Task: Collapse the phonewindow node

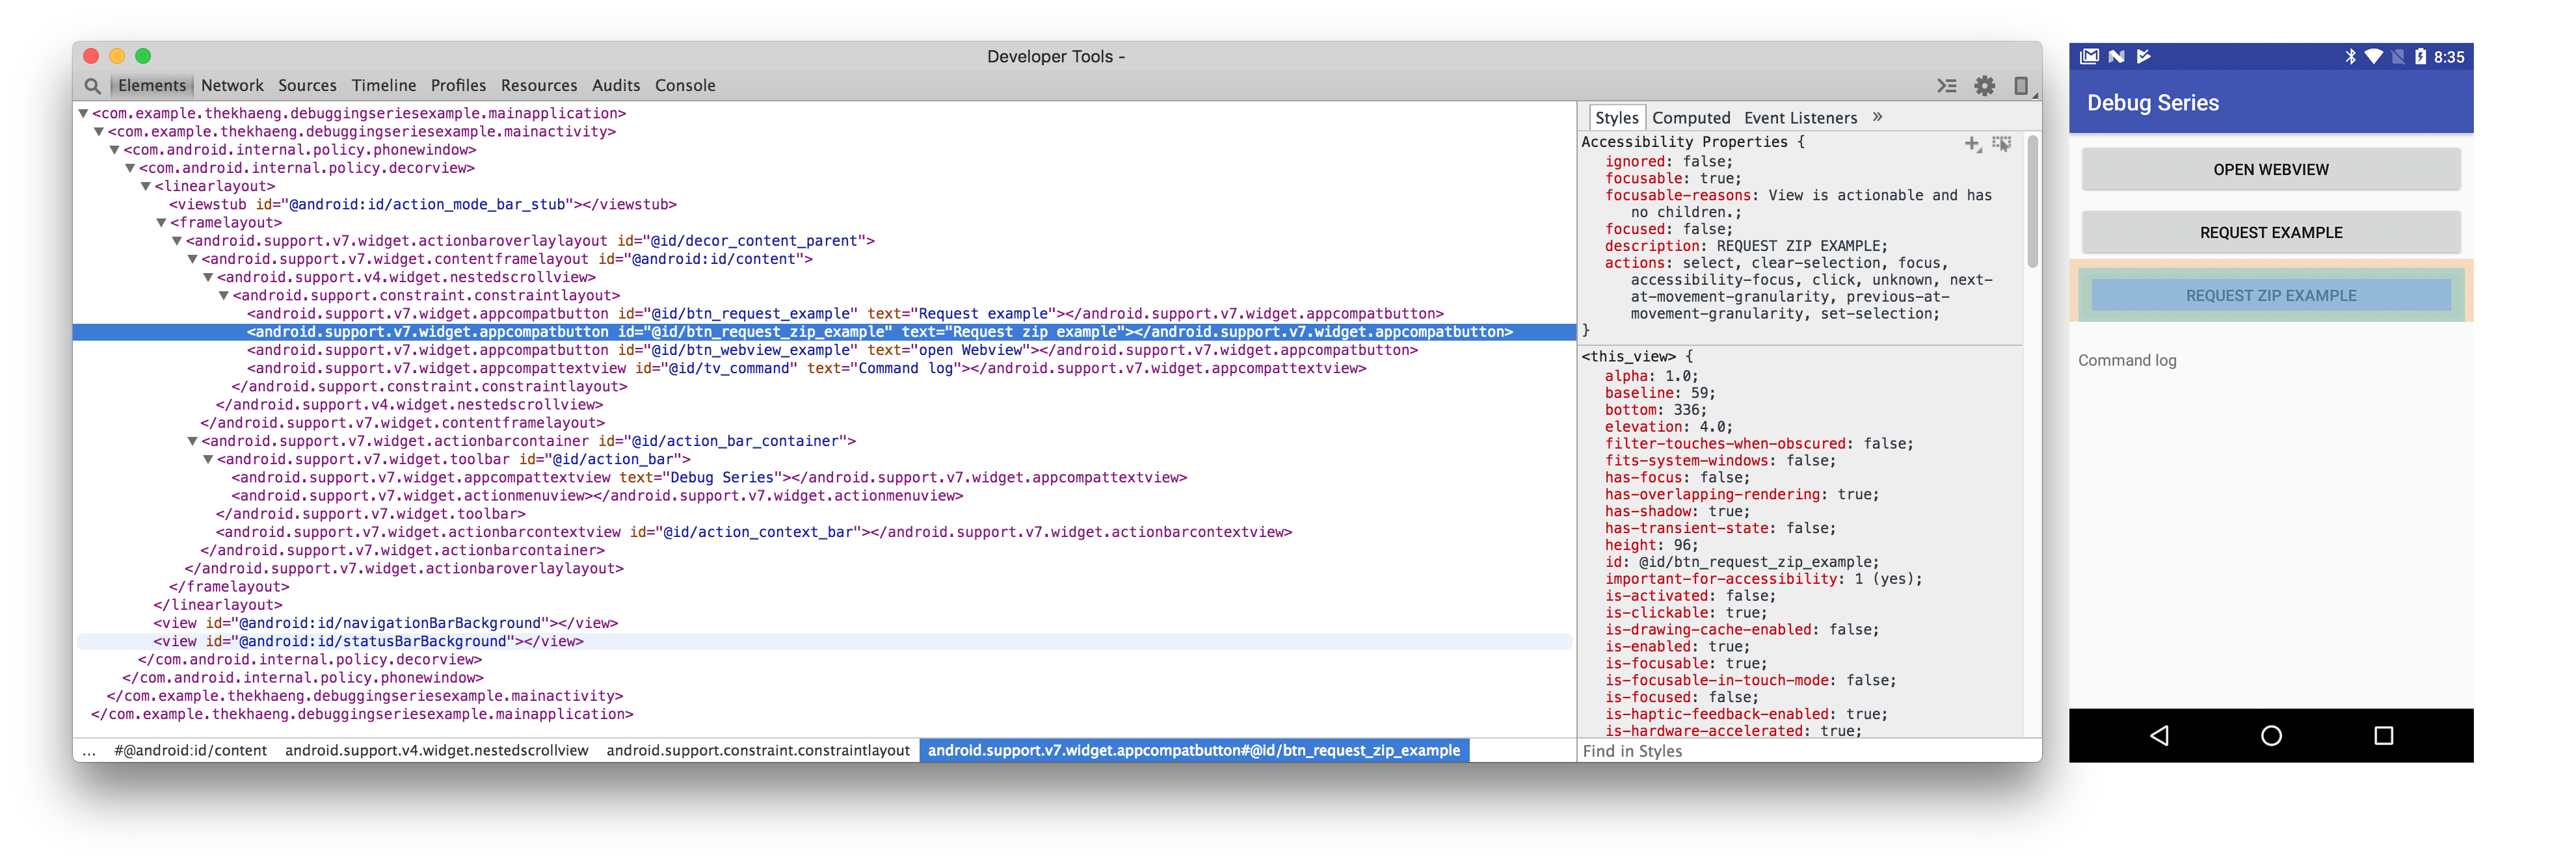Action: point(115,150)
